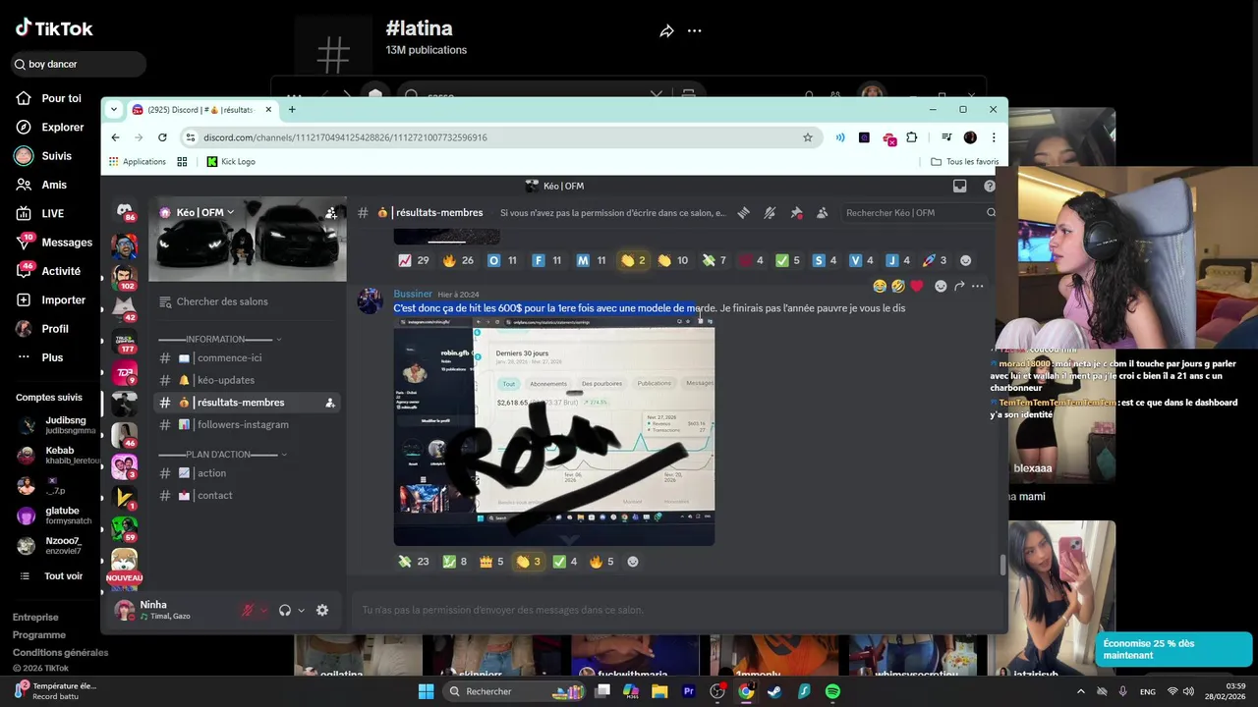Collapse the INFORMATION channel category
Viewport: 1258px width, 707px height.
click(220, 339)
